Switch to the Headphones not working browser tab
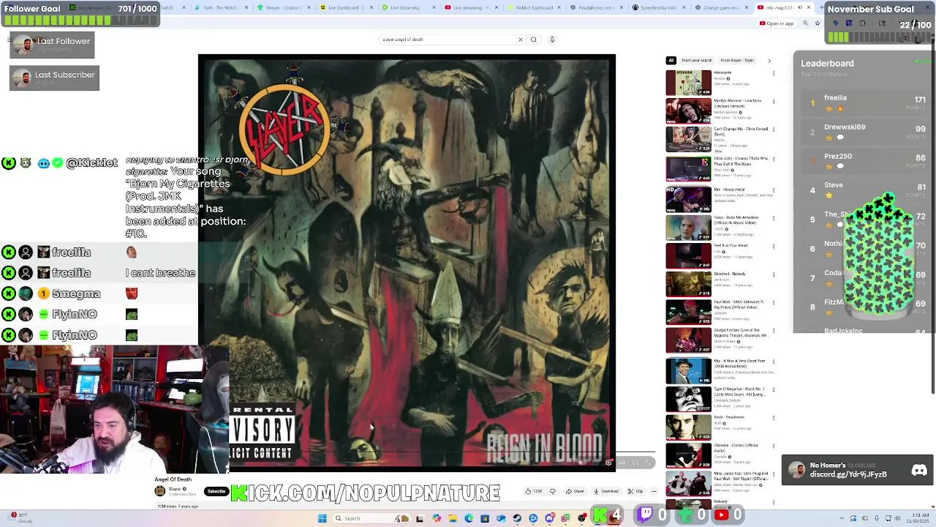 [596, 7]
